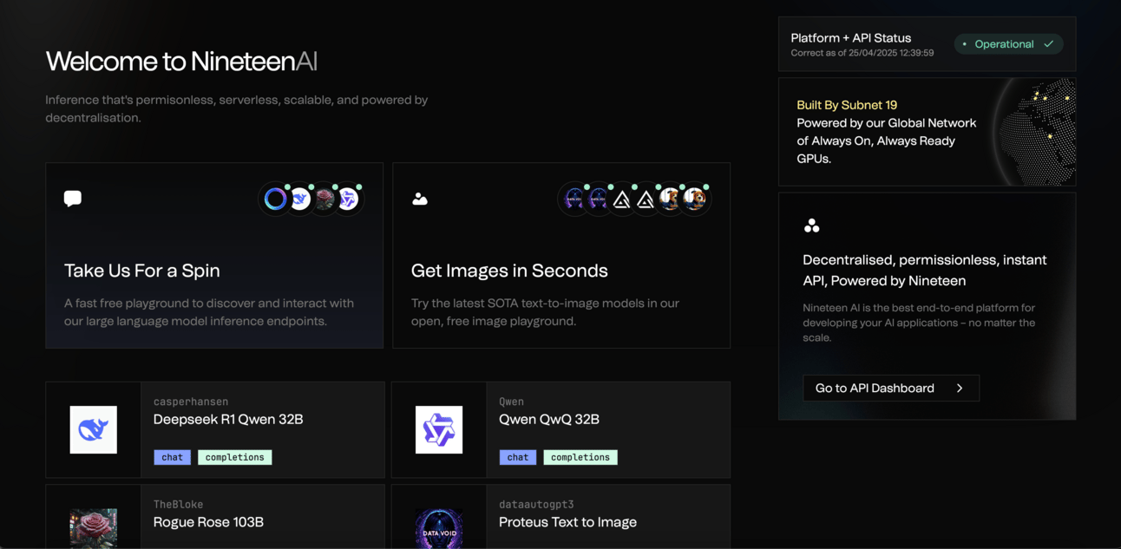Click the small whale avatar in the chat playground card
Image resolution: width=1121 pixels, height=549 pixels.
[x=299, y=199]
